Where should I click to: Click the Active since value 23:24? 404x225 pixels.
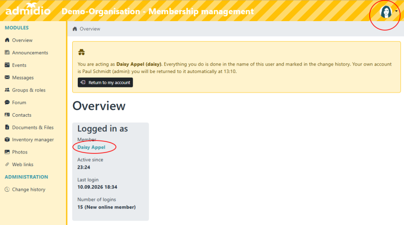point(84,167)
